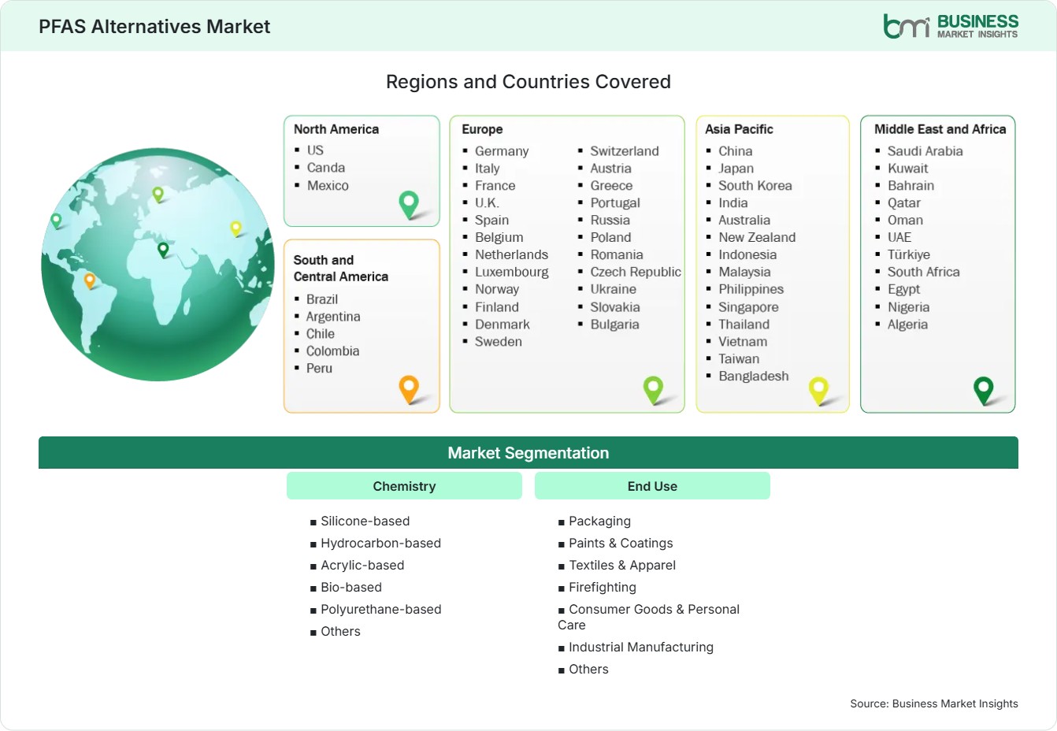Click 'Switzerland' in Europe list
This screenshot has width=1057, height=731.
[x=625, y=151]
